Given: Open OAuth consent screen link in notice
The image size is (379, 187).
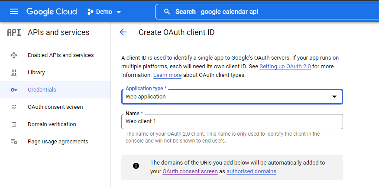Looking at the screenshot, I should 190,171.
